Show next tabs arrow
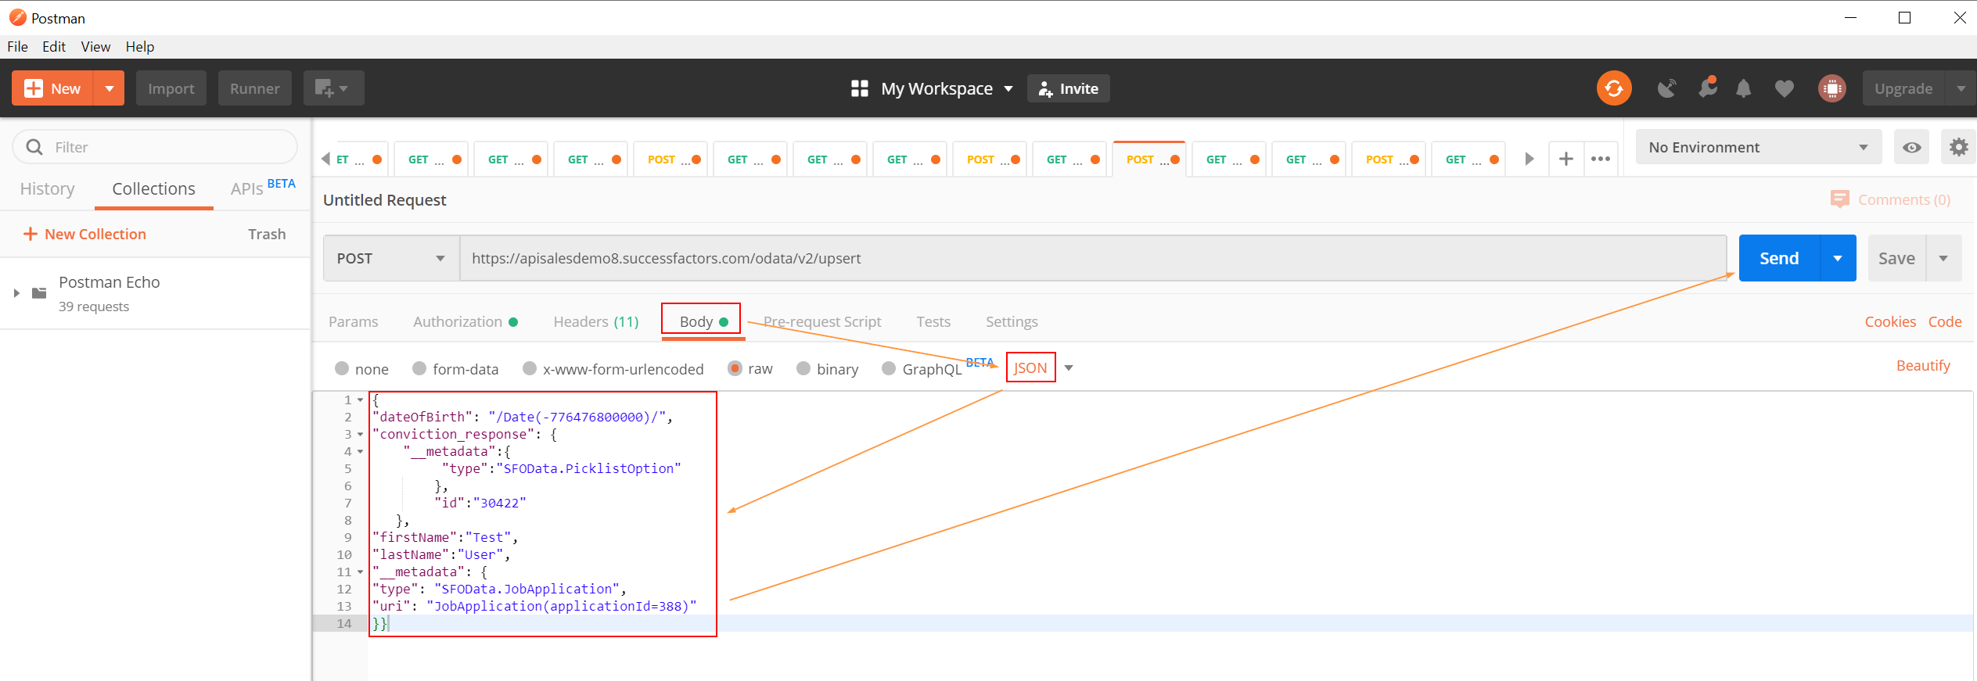Viewport: 1977px width, 681px height. coord(1529,159)
